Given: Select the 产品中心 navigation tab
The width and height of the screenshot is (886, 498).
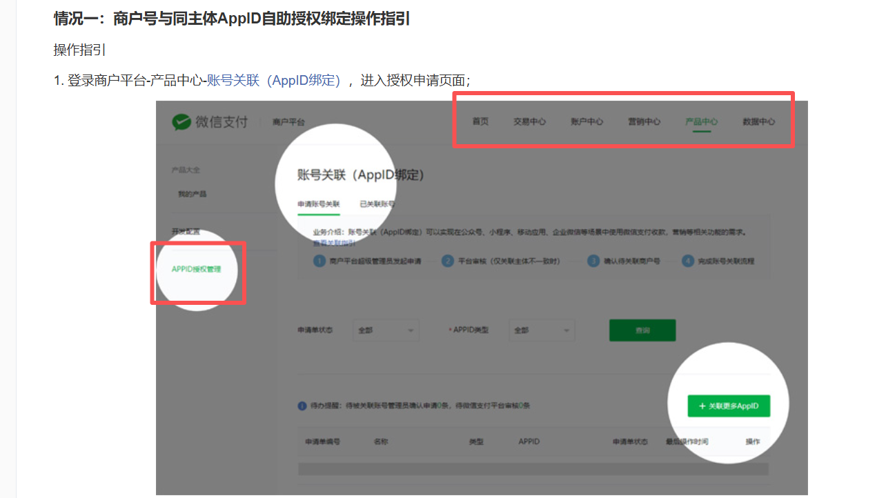Looking at the screenshot, I should click(701, 121).
